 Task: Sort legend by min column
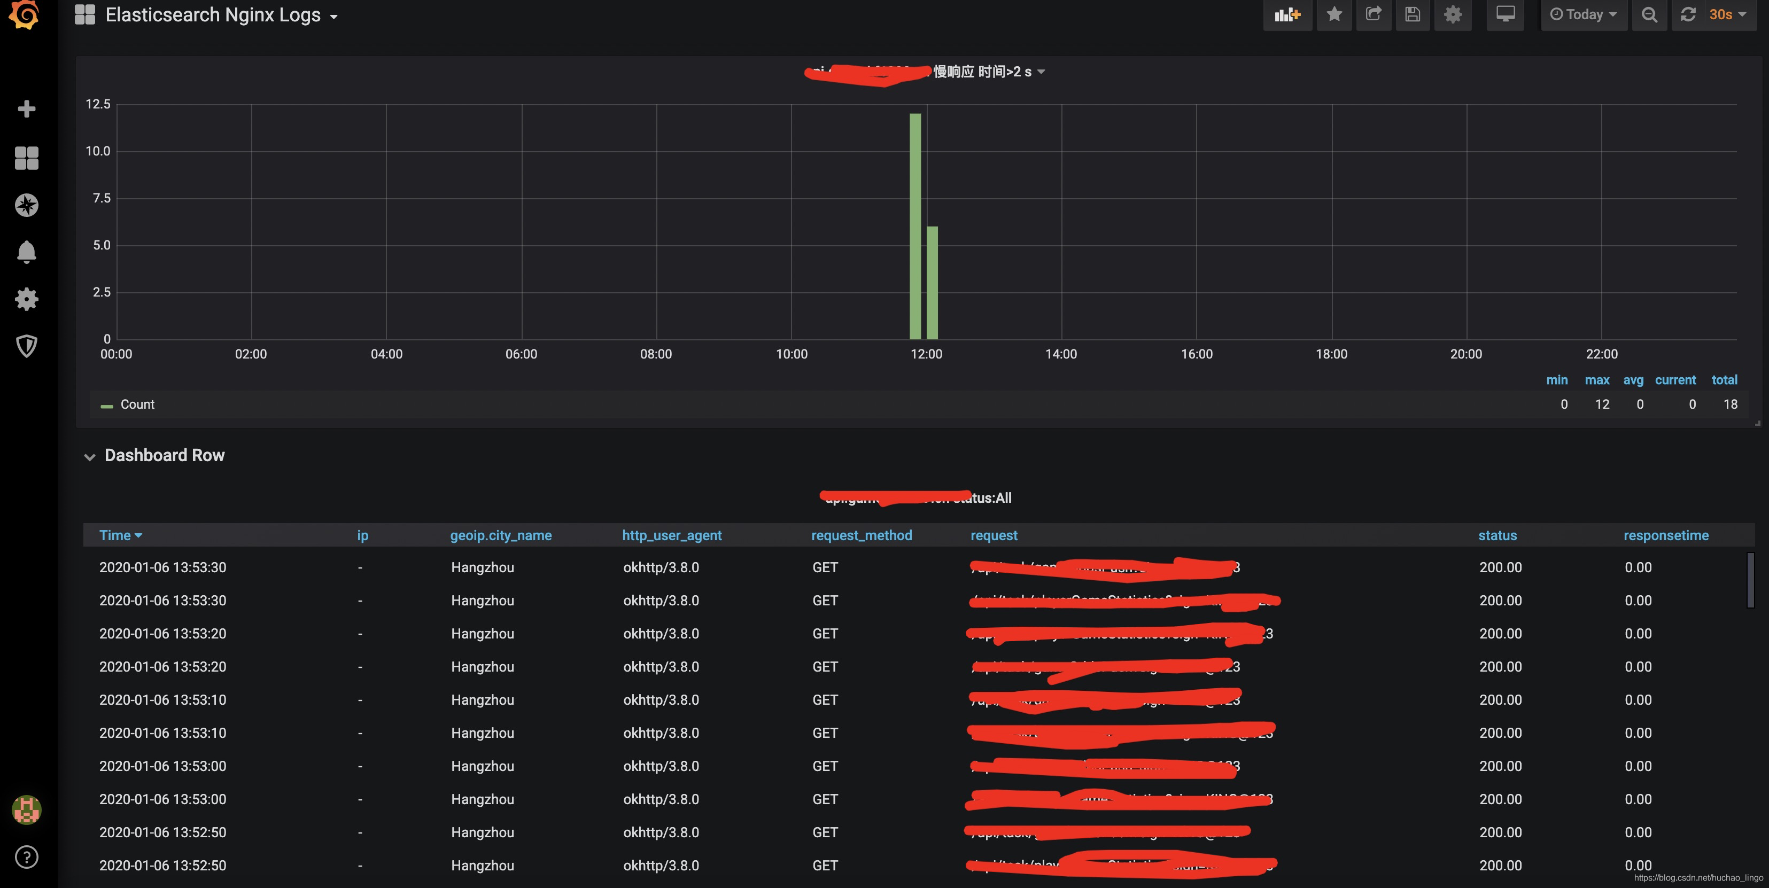coord(1556,380)
